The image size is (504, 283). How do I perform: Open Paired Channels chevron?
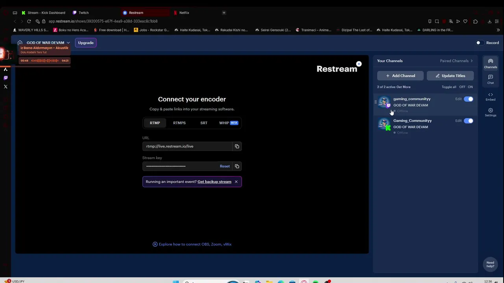click(471, 61)
